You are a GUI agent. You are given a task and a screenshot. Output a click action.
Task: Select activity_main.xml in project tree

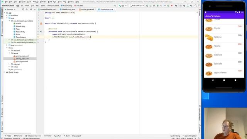[x=22, y=56]
